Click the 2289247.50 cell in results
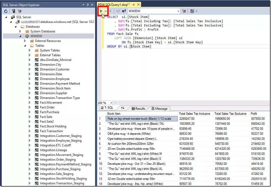Image resolution: width=271 pixels, height=187 pixels. 195,119
